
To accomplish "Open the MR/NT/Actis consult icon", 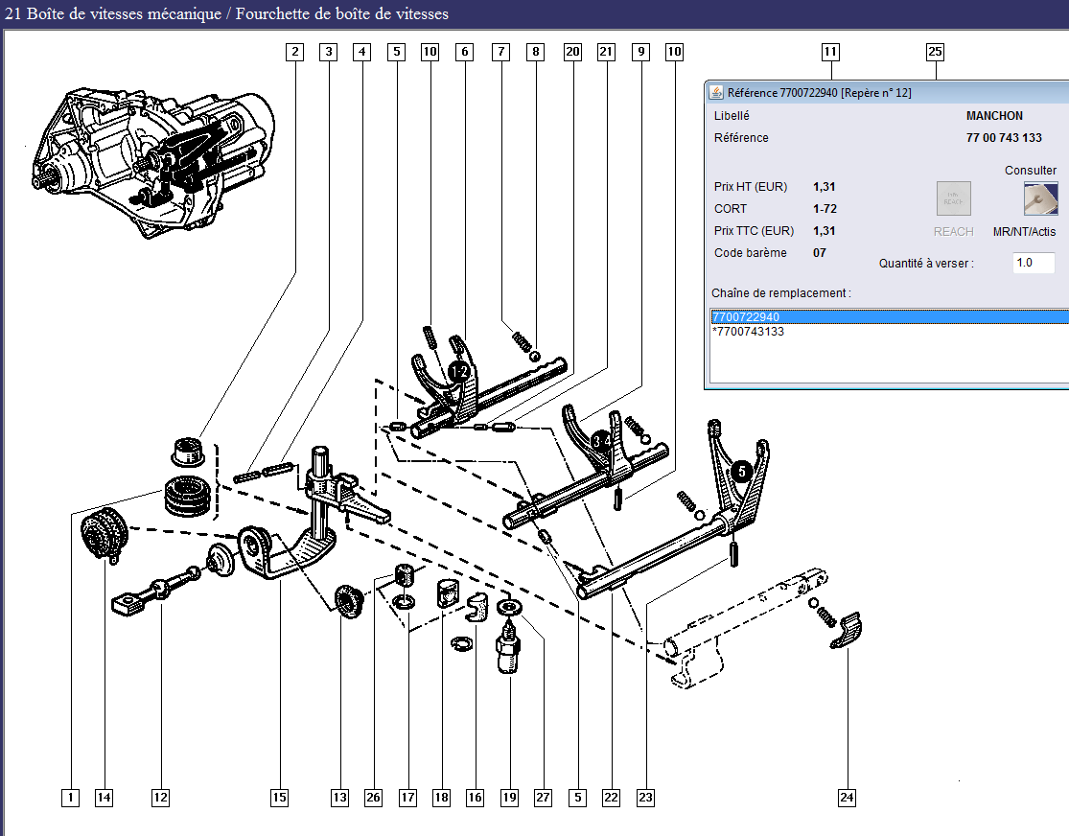I will click(x=1040, y=198).
